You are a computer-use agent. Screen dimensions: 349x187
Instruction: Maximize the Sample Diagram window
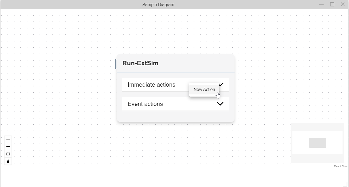click(332, 4)
